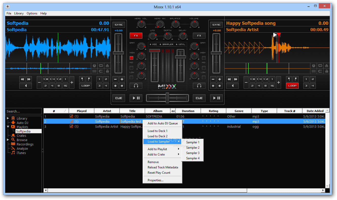This screenshot has width=337, height=200.
Task: Click left deck fast-forward button
Action: coord(29,79)
